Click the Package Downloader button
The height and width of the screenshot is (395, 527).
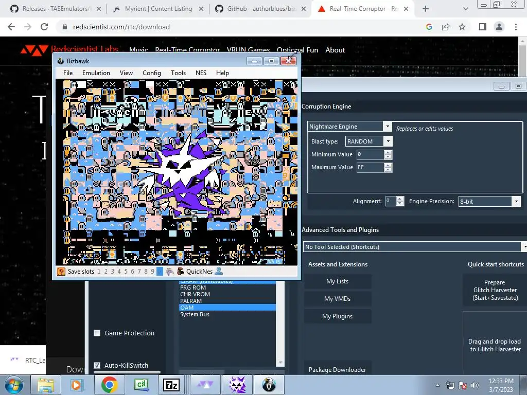point(338,369)
